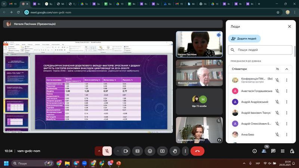Raise your hand in the meeting
299x168 pixels.
[175, 151]
